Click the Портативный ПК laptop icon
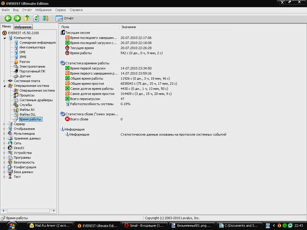307x230 pixels. pos(16,71)
